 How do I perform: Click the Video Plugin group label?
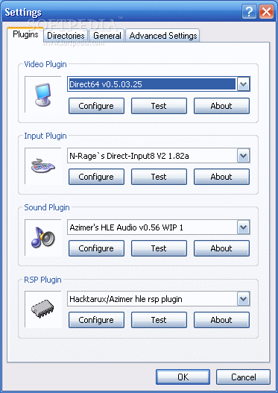tap(45, 64)
